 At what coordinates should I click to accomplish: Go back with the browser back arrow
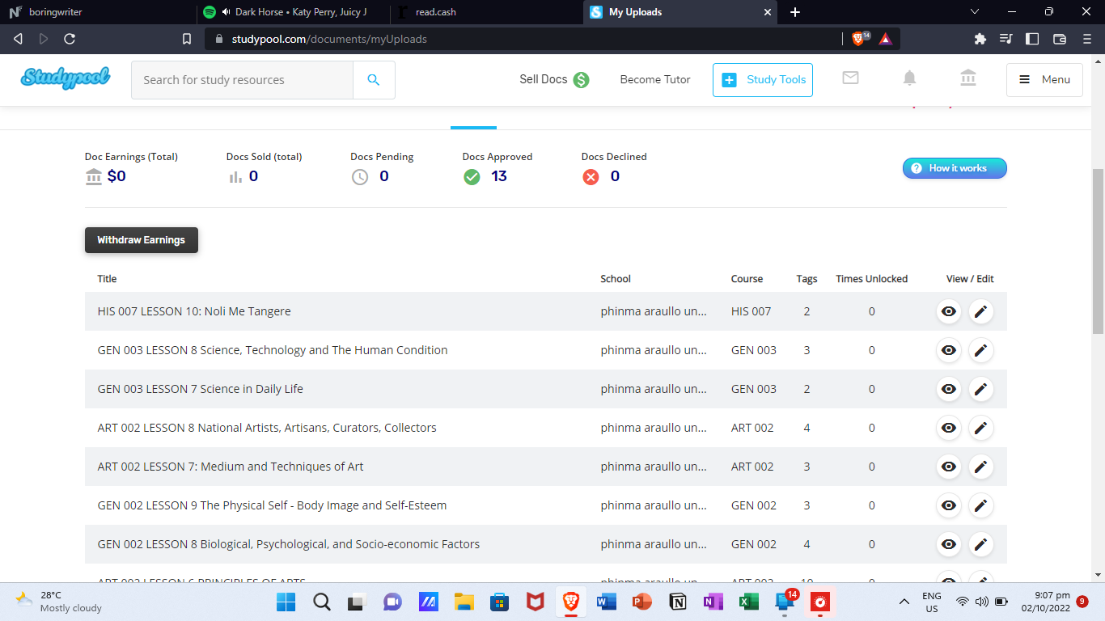[x=18, y=39]
